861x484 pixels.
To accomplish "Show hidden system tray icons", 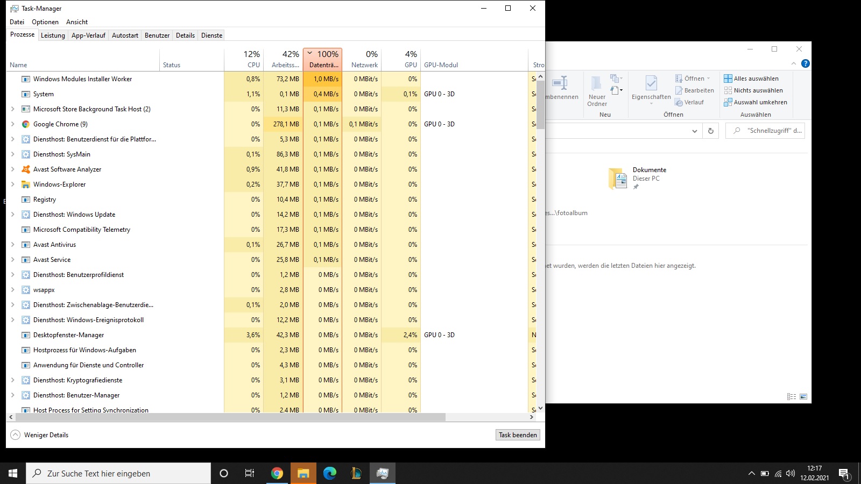I will tap(751, 473).
